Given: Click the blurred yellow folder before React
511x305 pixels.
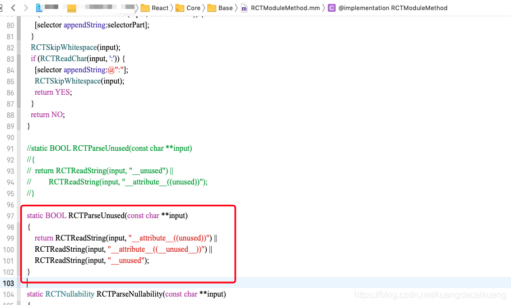Looking at the screenshot, I should coord(71,8).
